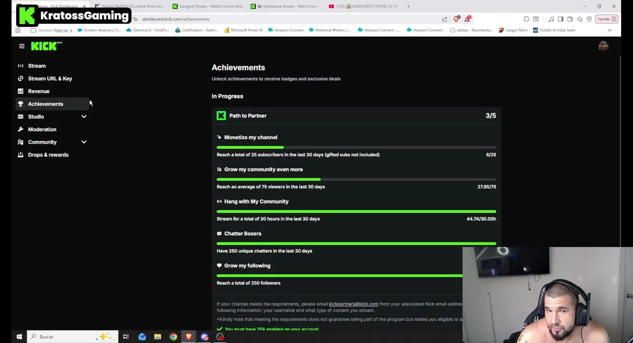Open the browser extensions puzzle icon
The width and height of the screenshot is (633, 343).
tap(526, 19)
